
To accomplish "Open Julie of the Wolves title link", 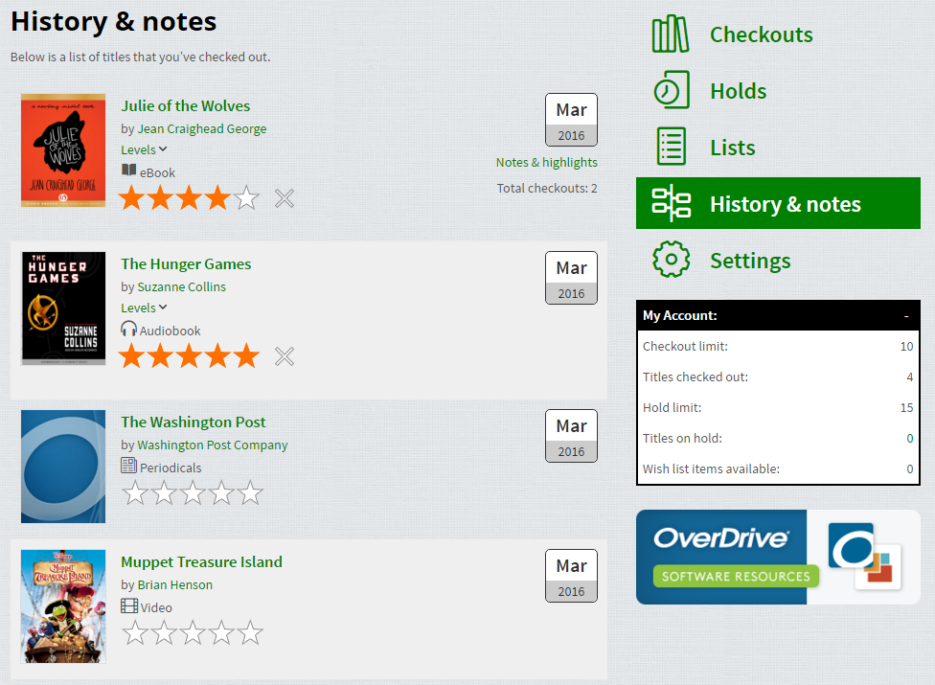I will point(186,106).
